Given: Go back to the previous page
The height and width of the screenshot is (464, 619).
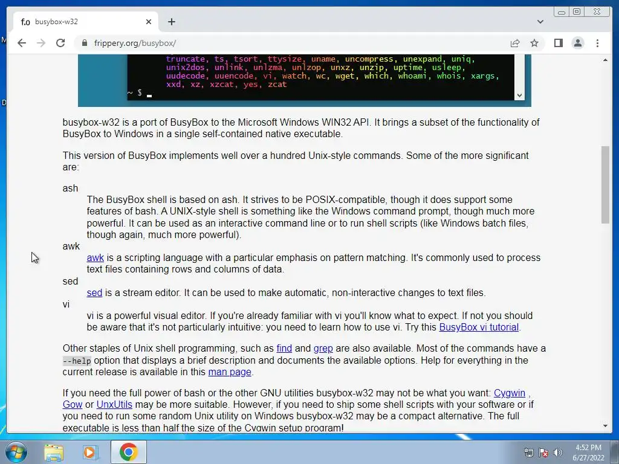Looking at the screenshot, I should tap(22, 43).
